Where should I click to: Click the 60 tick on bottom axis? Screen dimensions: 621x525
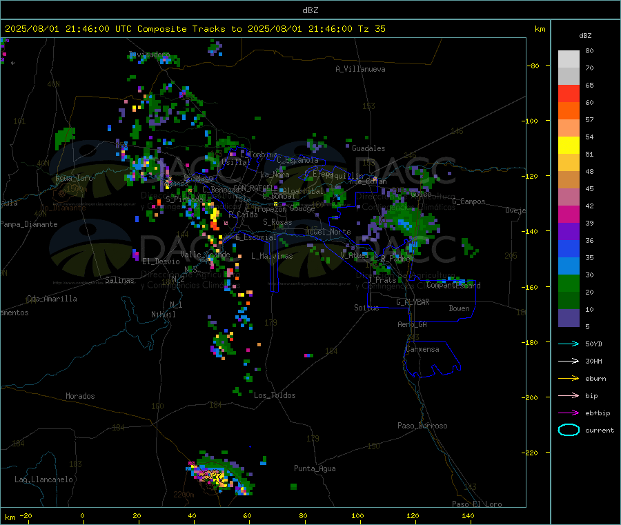[x=247, y=515]
